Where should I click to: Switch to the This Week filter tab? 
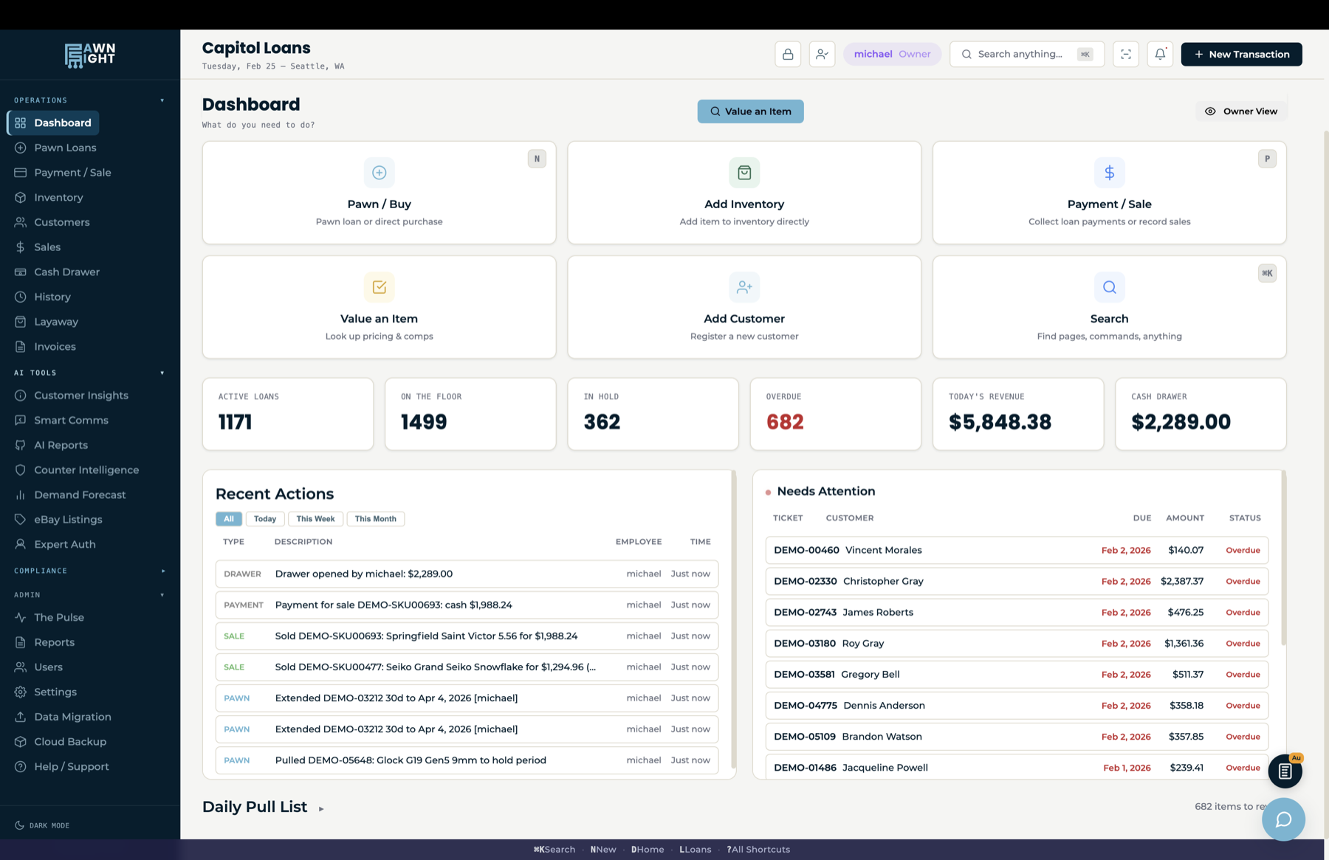coord(315,518)
